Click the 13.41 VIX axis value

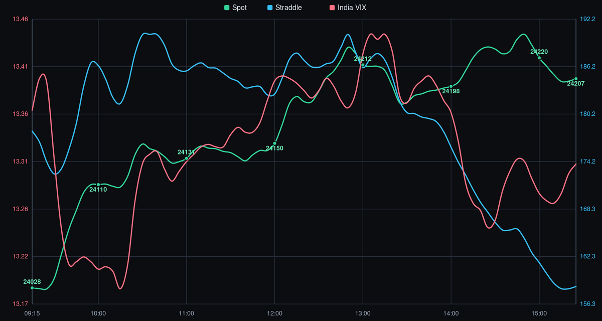tap(21, 67)
